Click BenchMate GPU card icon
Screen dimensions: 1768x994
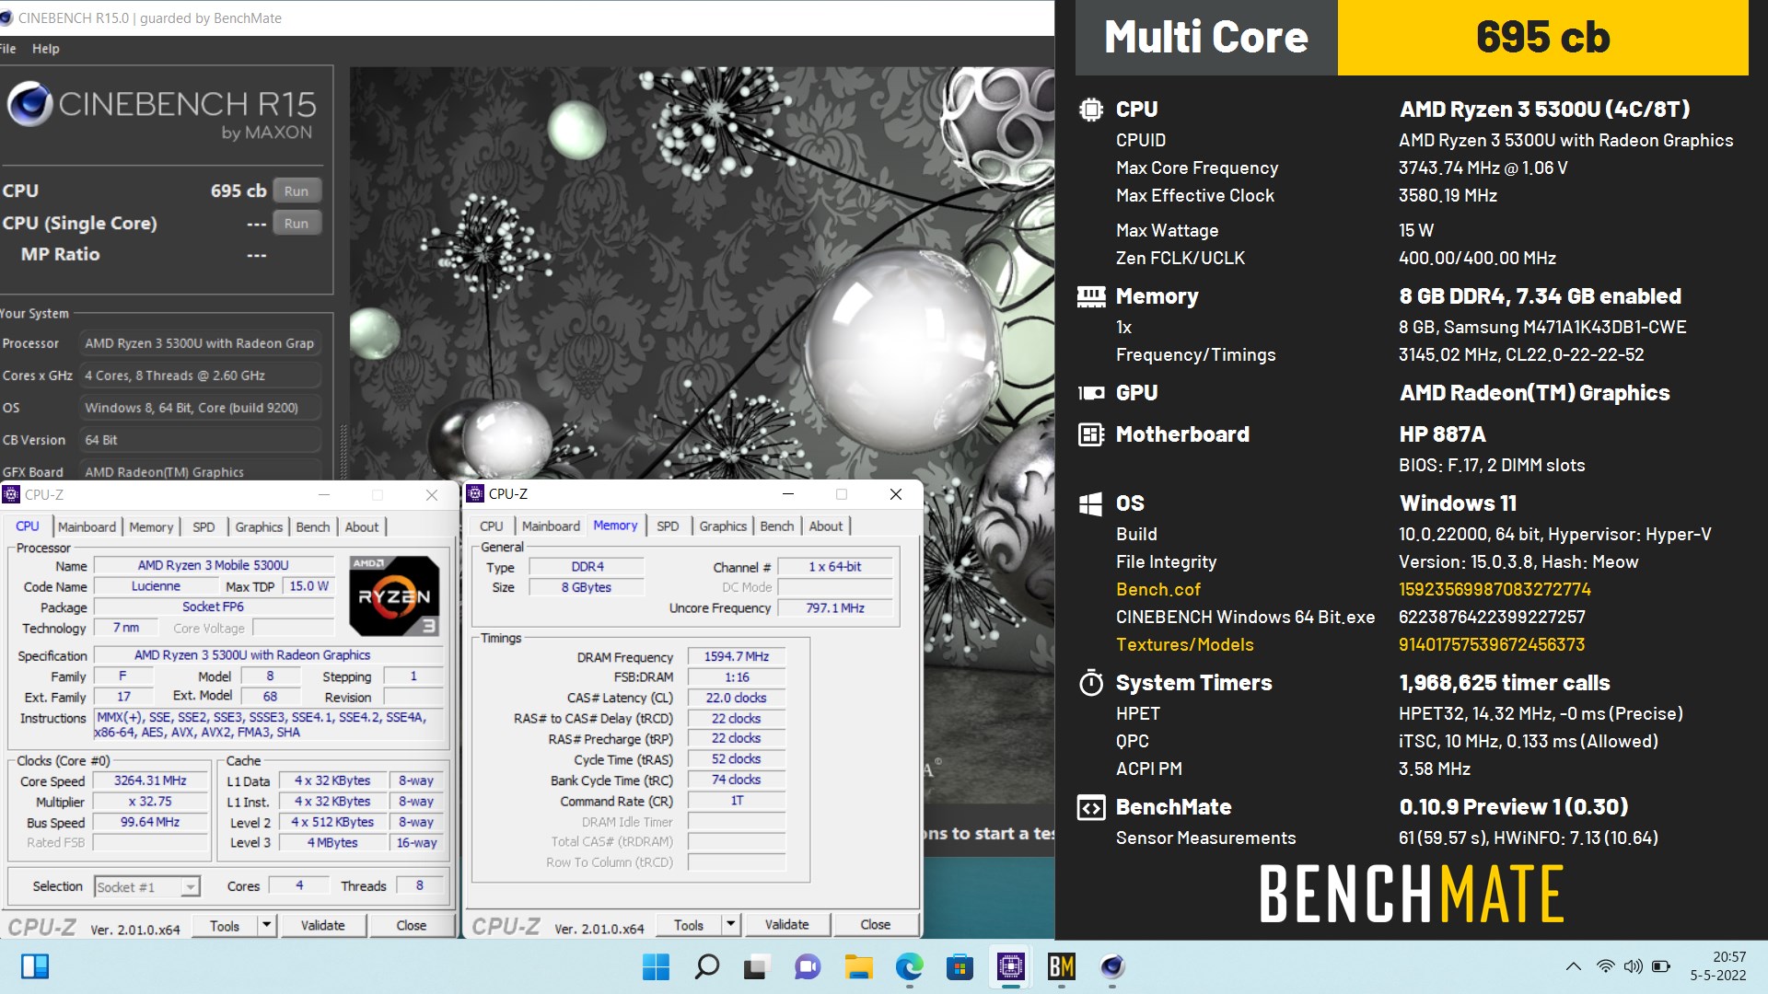click(x=1091, y=393)
